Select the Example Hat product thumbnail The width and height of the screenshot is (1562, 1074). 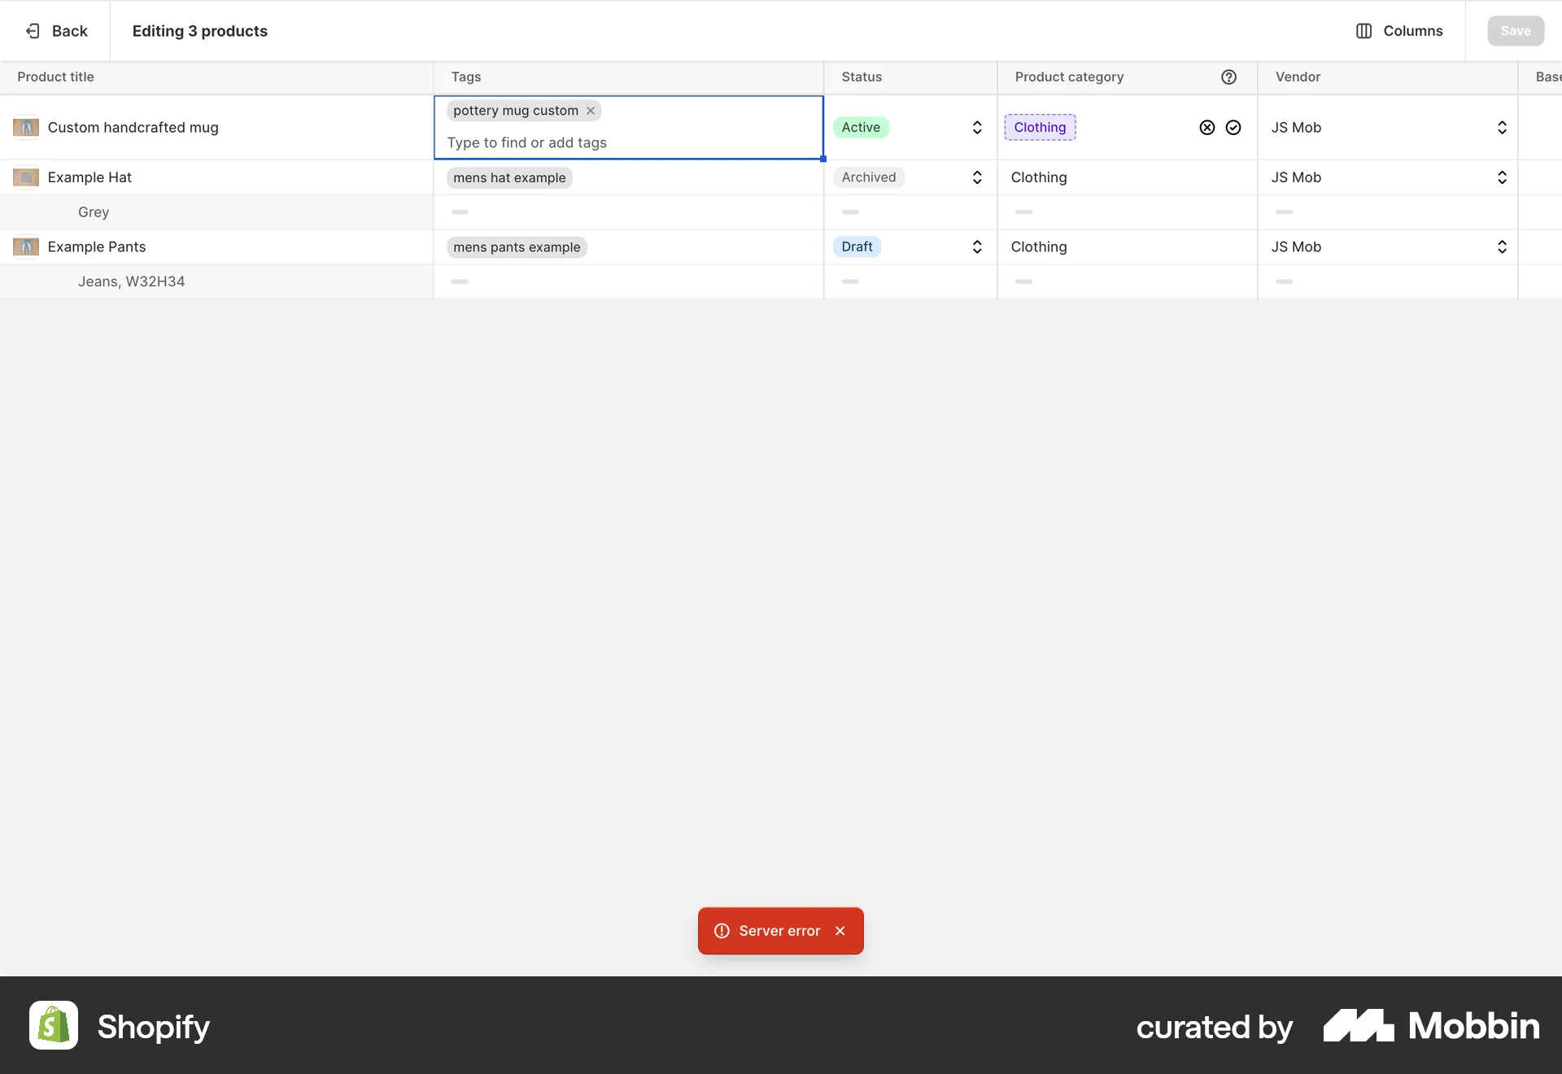click(x=27, y=177)
